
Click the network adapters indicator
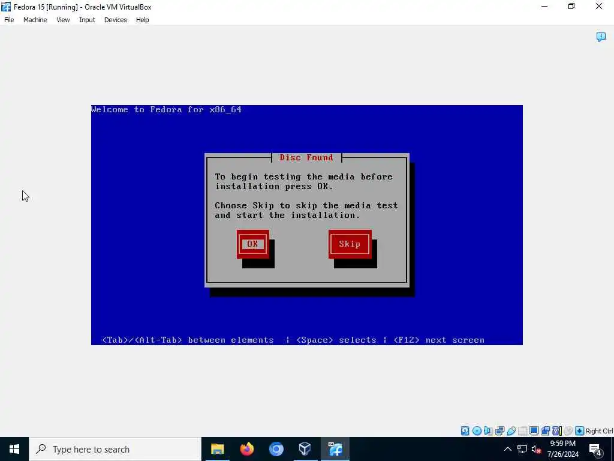pos(499,431)
